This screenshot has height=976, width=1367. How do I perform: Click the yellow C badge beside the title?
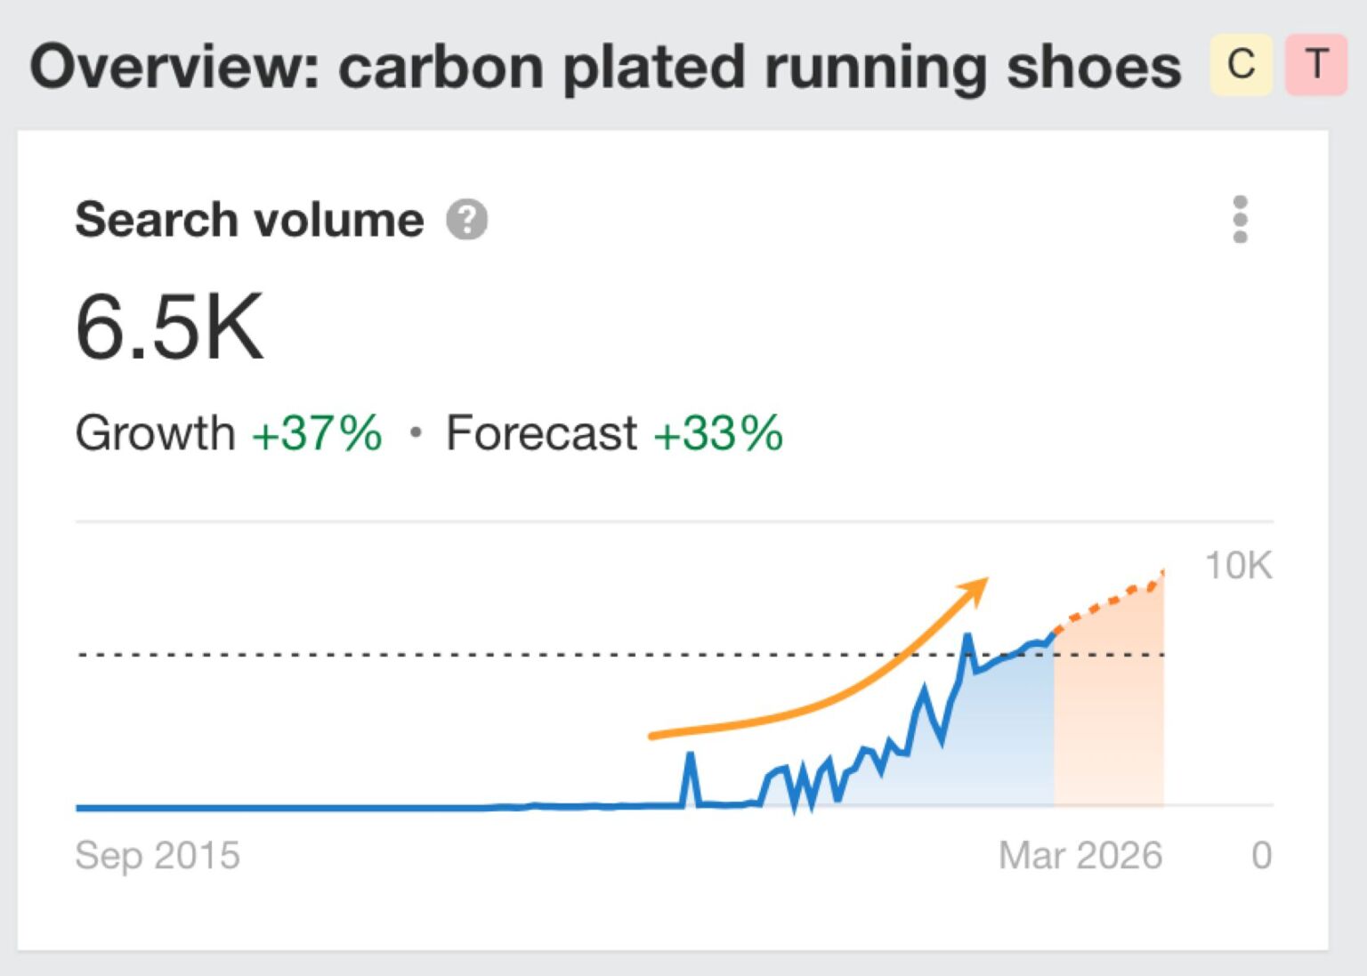point(1241,64)
